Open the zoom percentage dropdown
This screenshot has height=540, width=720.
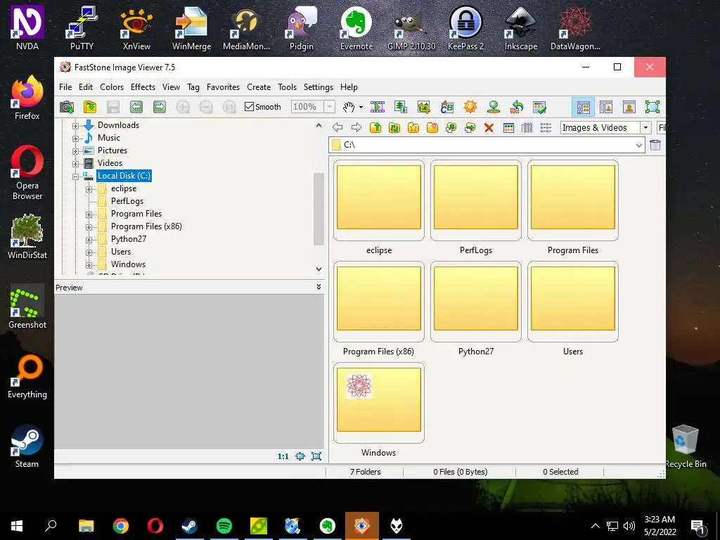(329, 107)
